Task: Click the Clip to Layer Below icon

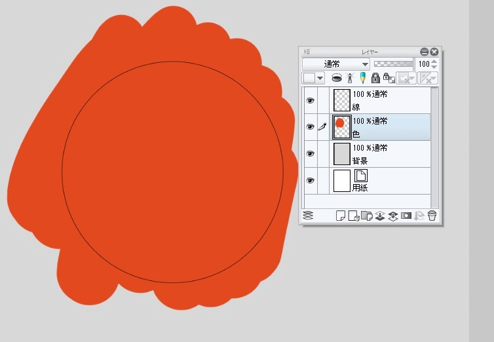Action: point(337,78)
